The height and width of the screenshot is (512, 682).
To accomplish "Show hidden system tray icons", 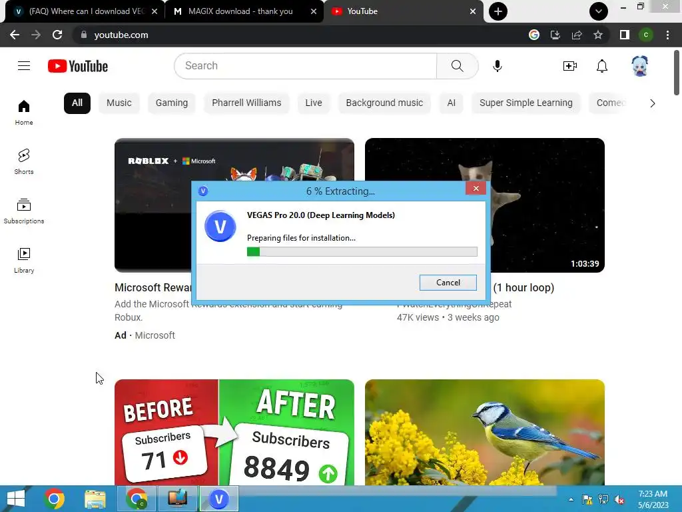I will pos(571,500).
